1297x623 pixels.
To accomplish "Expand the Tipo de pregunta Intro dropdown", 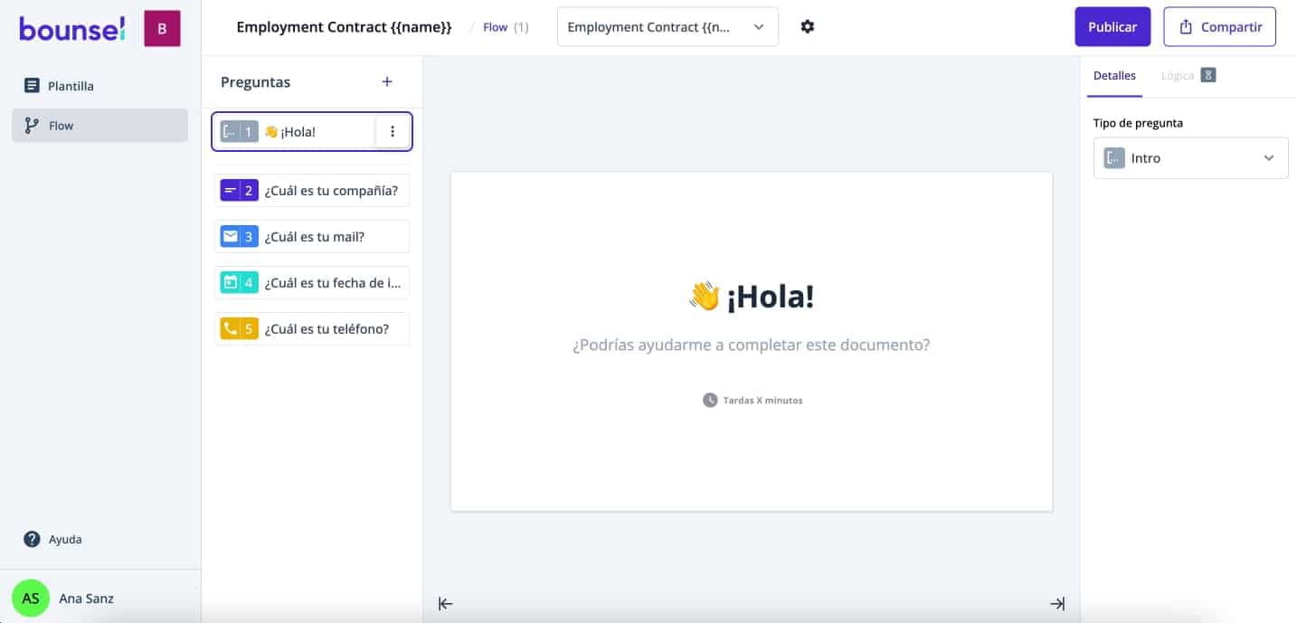I will tap(1190, 158).
